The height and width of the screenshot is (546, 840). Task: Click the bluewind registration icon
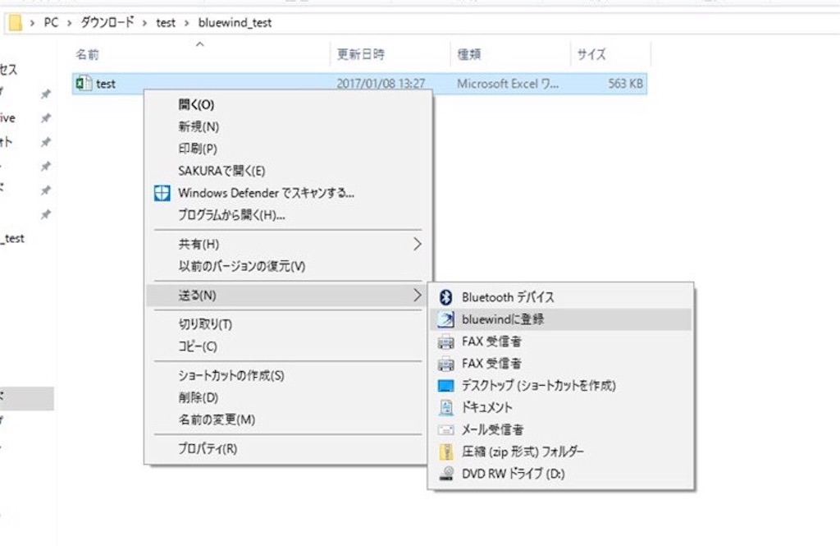pos(445,319)
